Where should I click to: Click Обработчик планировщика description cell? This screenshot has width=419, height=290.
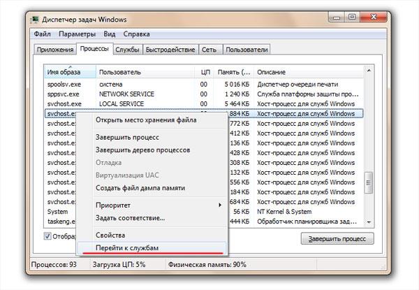(x=307, y=222)
